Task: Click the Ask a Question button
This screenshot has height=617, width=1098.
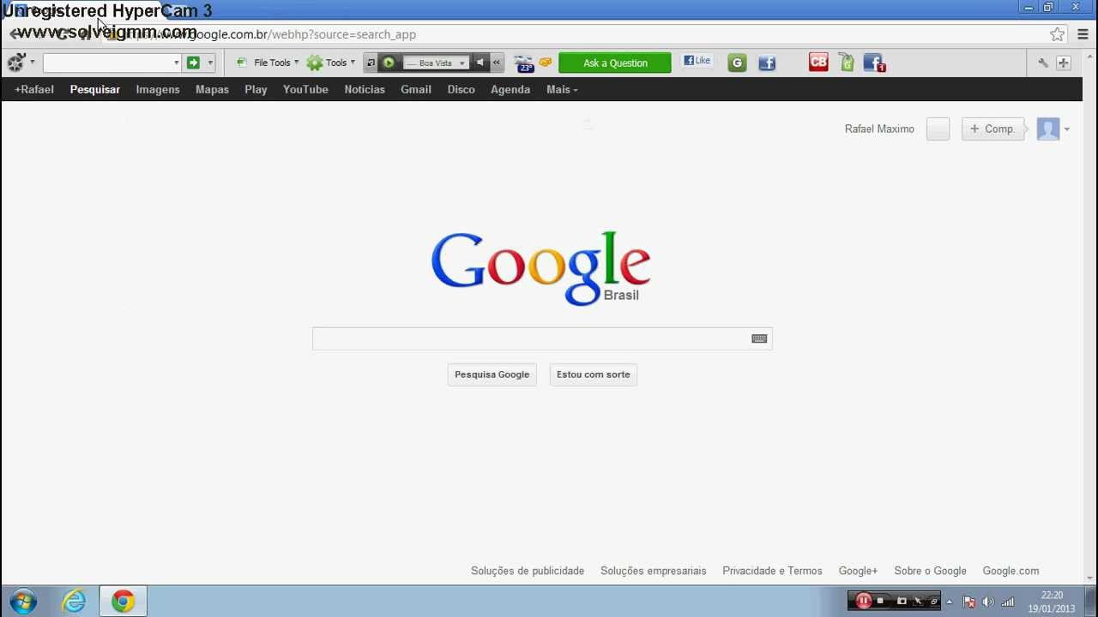Action: tap(615, 63)
